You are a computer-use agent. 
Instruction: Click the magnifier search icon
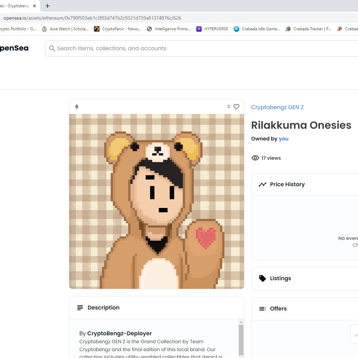click(52, 49)
